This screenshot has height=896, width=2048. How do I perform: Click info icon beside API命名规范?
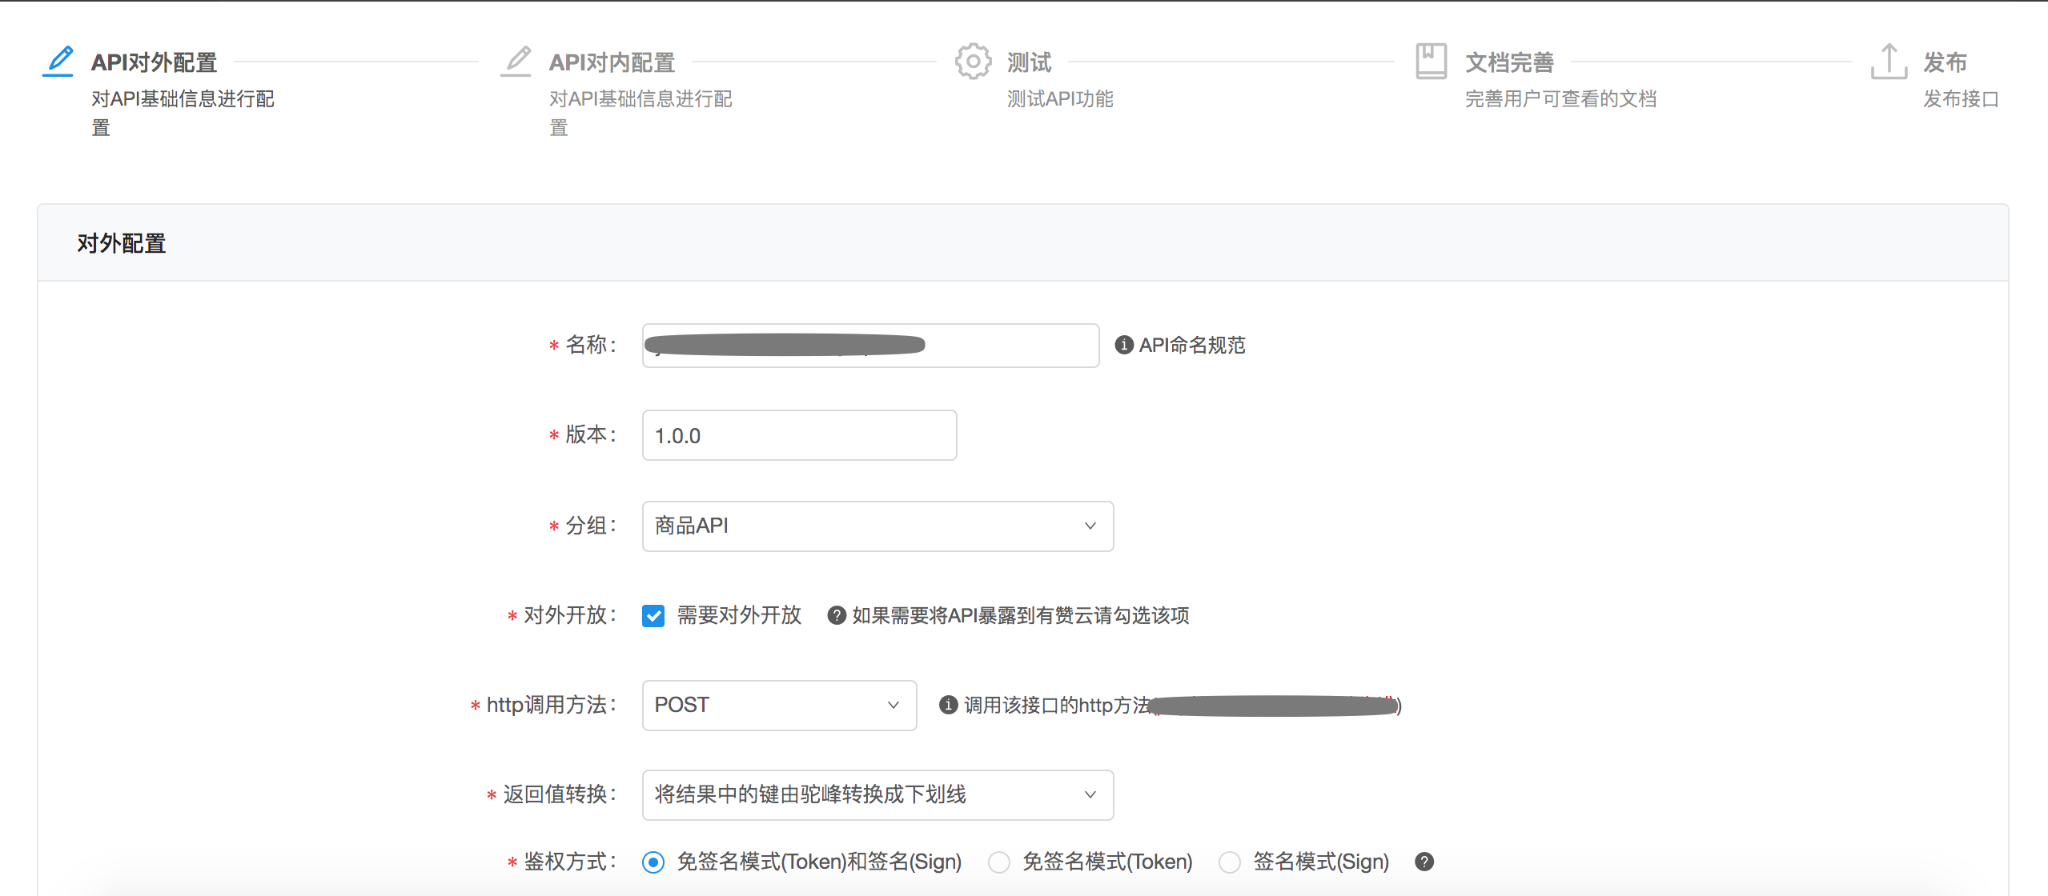1124,345
